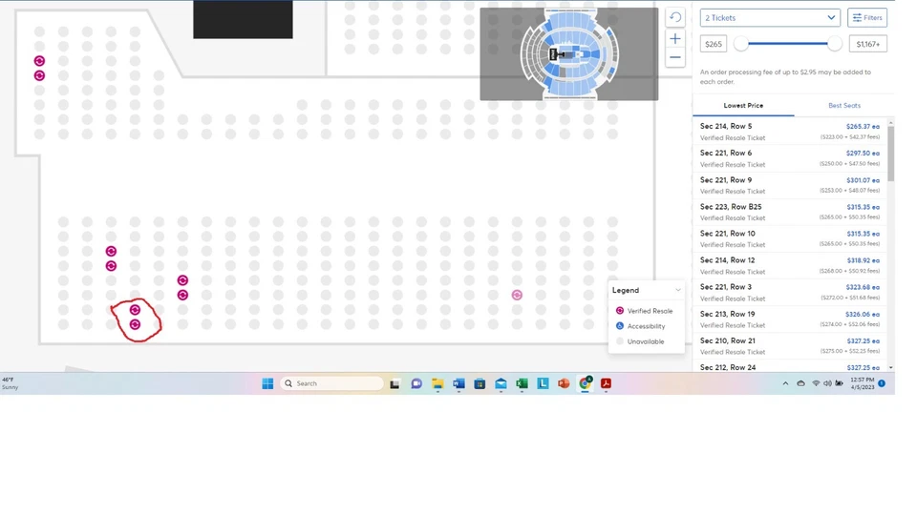Open the blue L app on taskbar
This screenshot has width=917, height=515.
pyautogui.click(x=543, y=383)
